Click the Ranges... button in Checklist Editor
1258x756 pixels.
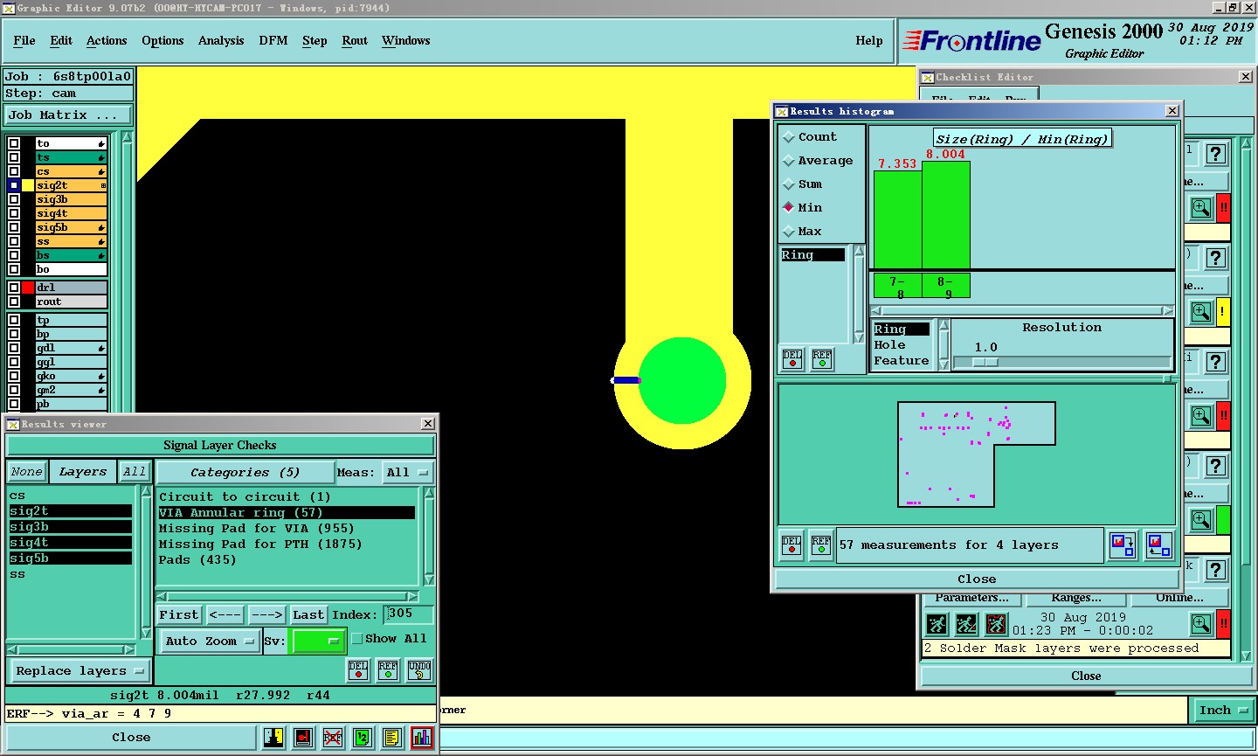[x=1076, y=599]
